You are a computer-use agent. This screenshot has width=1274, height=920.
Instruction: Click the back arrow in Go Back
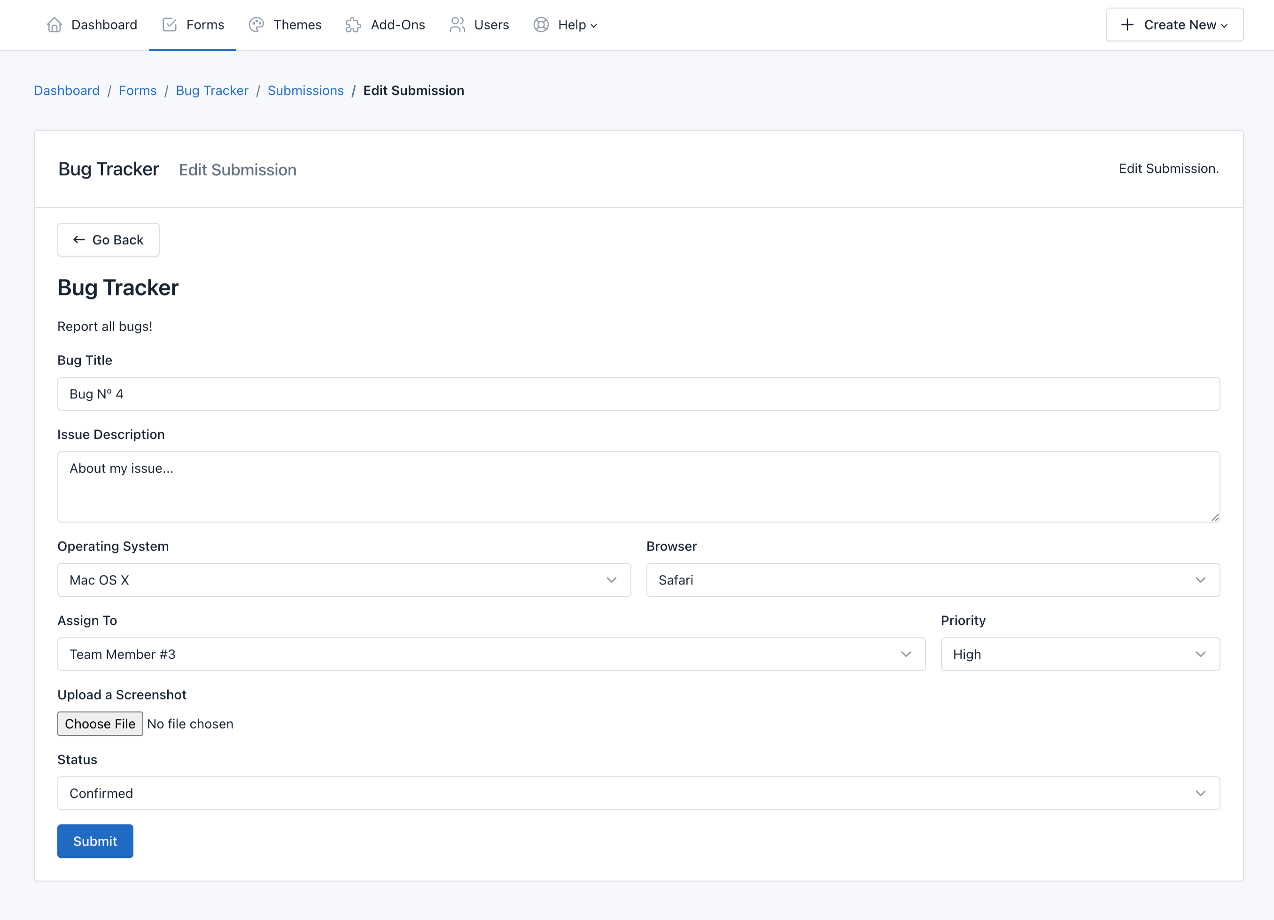tap(78, 240)
